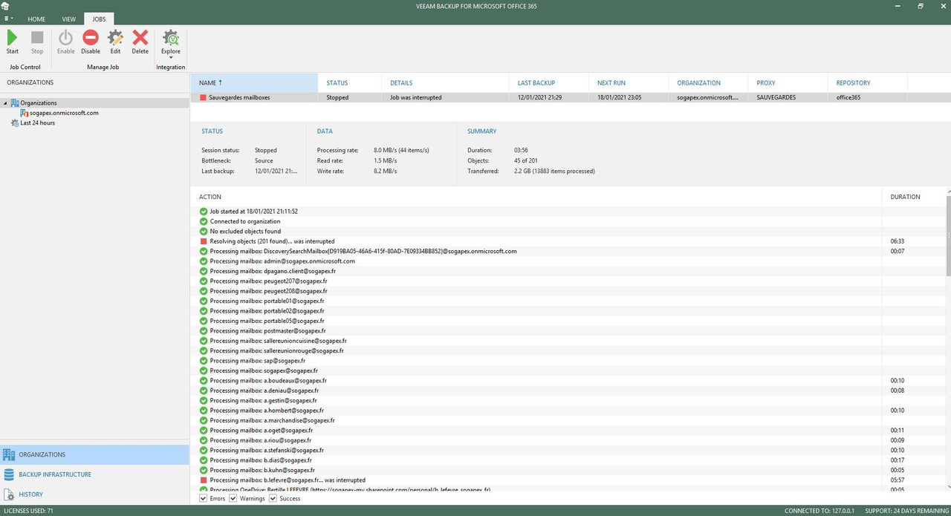Viewport: 951px width, 516px height.
Task: Click the SAUVEGARDES proxy cell
Action: coord(777,97)
